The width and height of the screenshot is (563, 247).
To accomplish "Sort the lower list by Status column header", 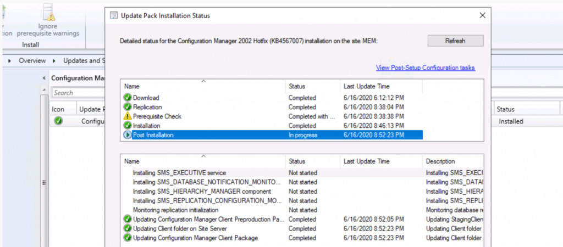I will [312, 161].
